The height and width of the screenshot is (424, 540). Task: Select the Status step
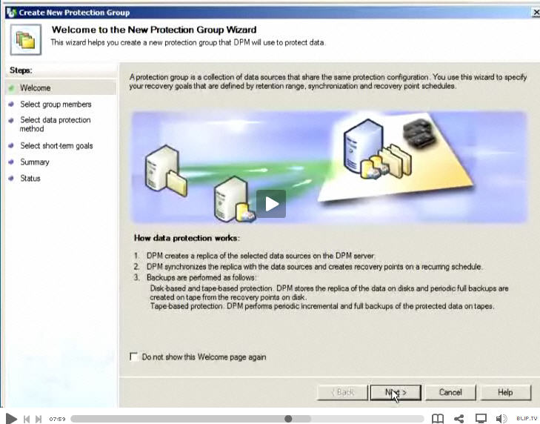(30, 178)
